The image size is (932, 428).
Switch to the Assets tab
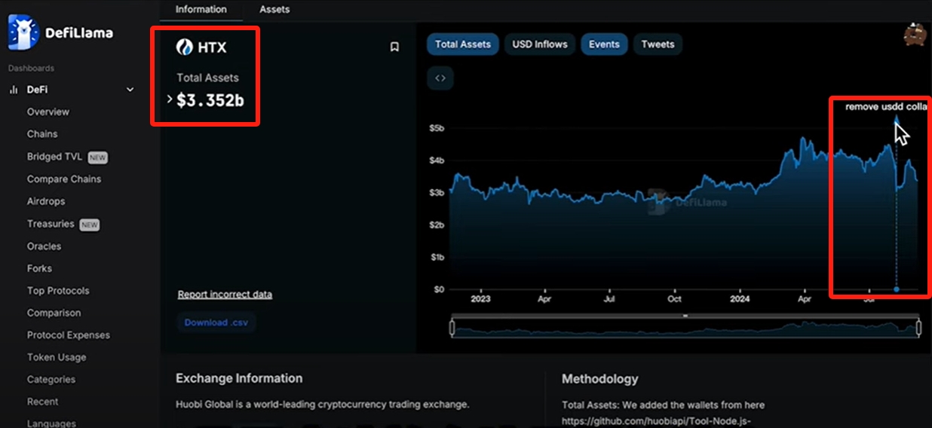point(274,9)
